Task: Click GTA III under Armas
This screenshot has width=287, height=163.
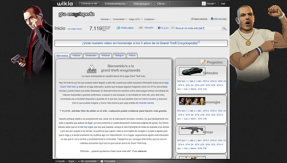Action: coord(213,140)
